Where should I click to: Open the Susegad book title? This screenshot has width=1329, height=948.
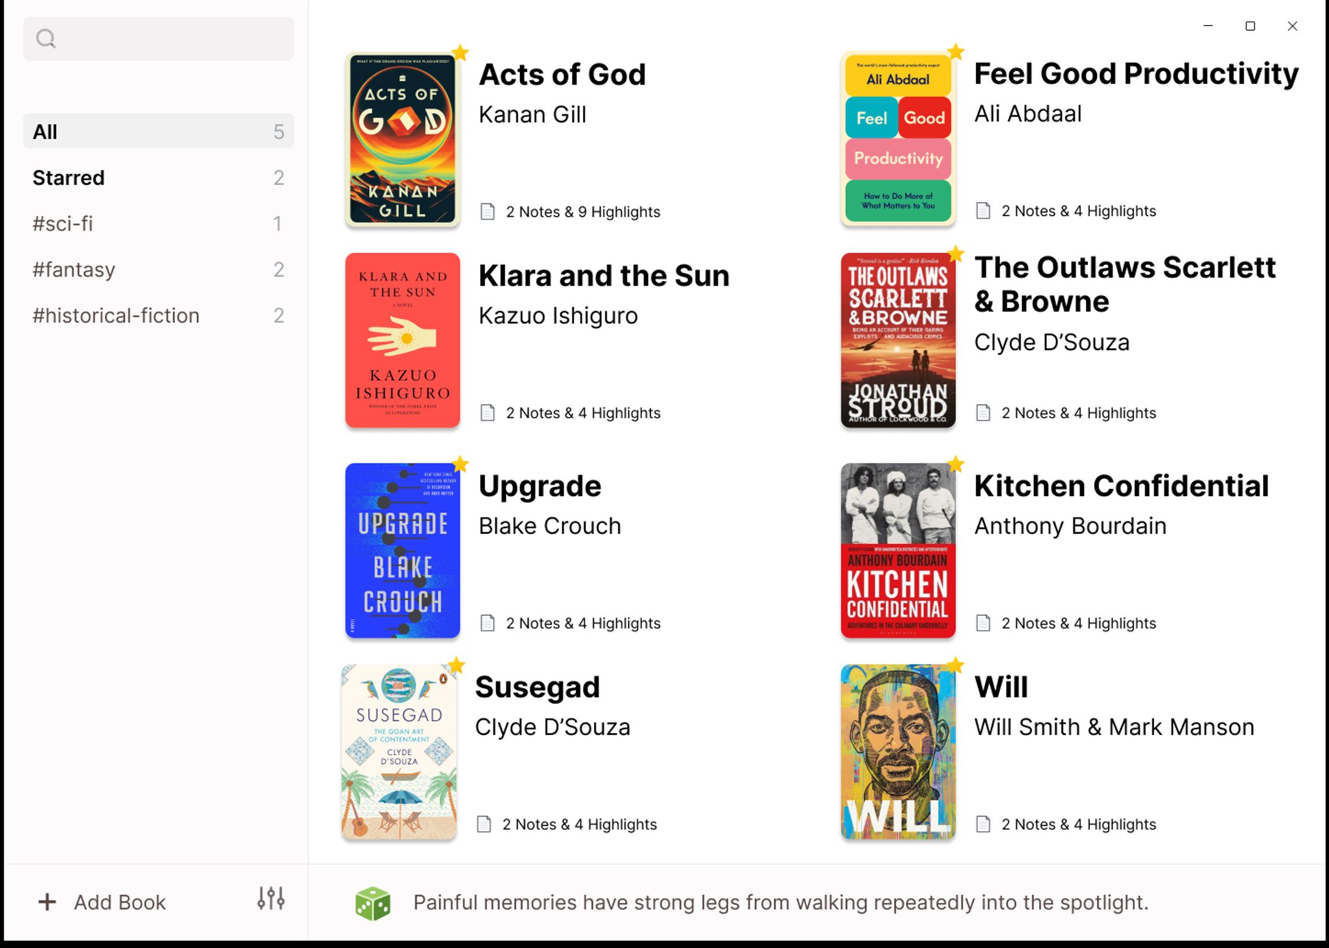point(537,687)
